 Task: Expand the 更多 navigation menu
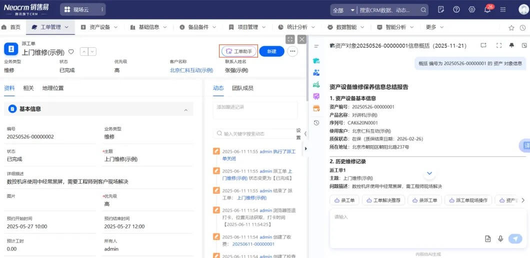(434, 27)
